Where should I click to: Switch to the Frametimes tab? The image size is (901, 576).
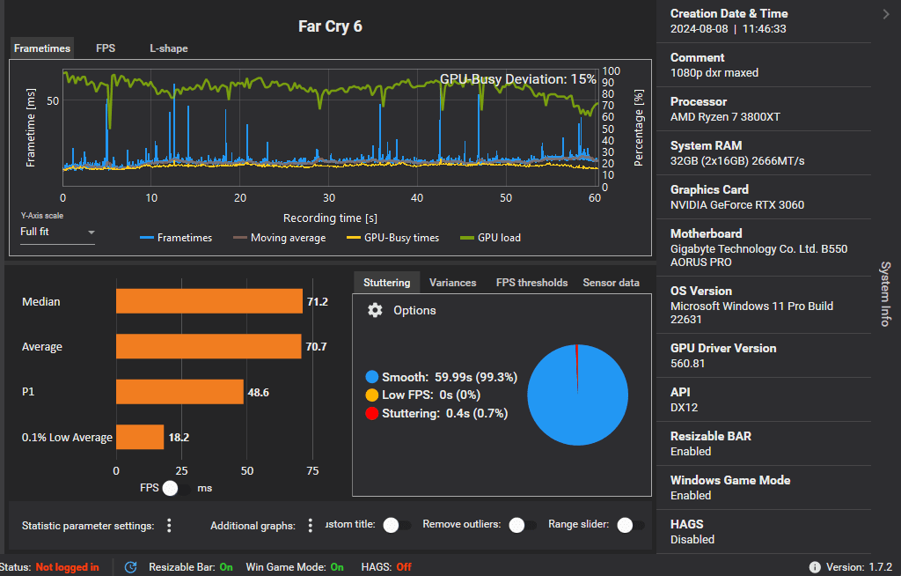(x=42, y=48)
